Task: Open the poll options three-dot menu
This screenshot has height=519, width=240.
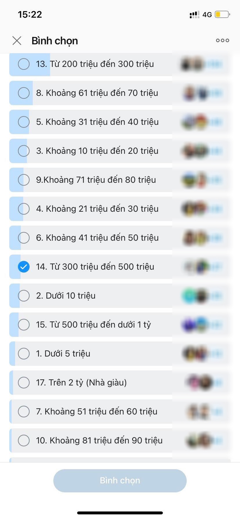Action: pyautogui.click(x=222, y=40)
